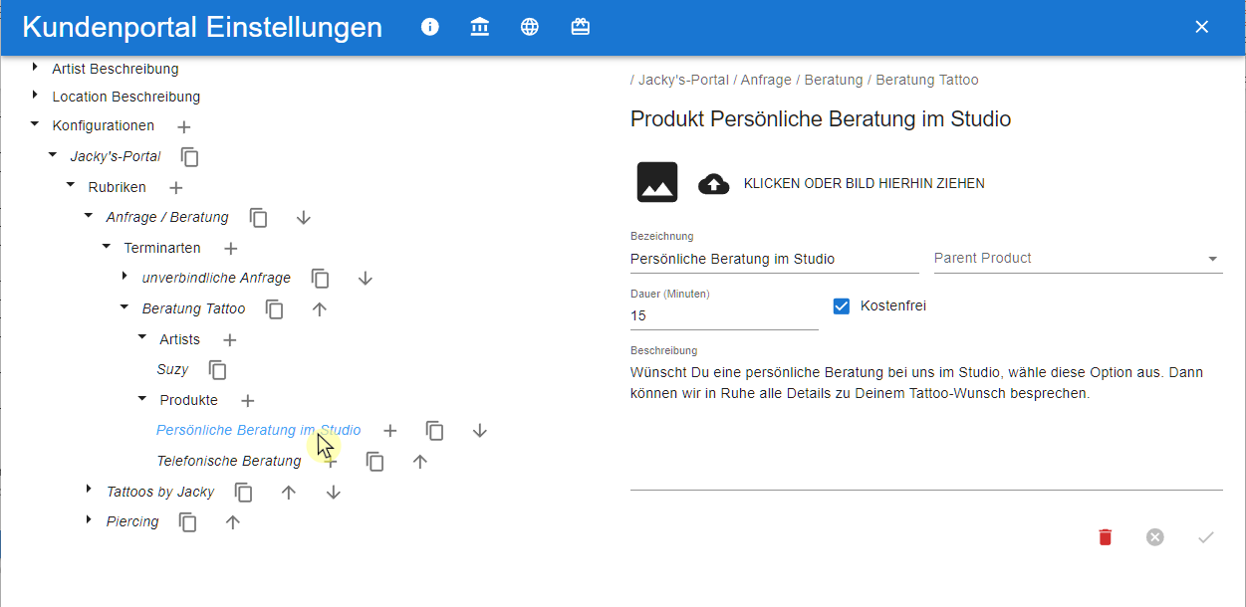
Task: Expand the unverbindliche Anfrage node
Action: pos(125,276)
